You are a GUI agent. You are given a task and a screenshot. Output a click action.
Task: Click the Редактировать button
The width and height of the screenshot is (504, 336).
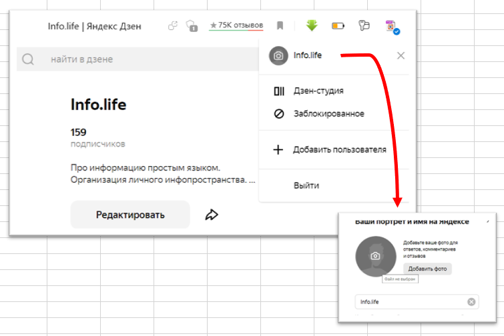click(130, 215)
